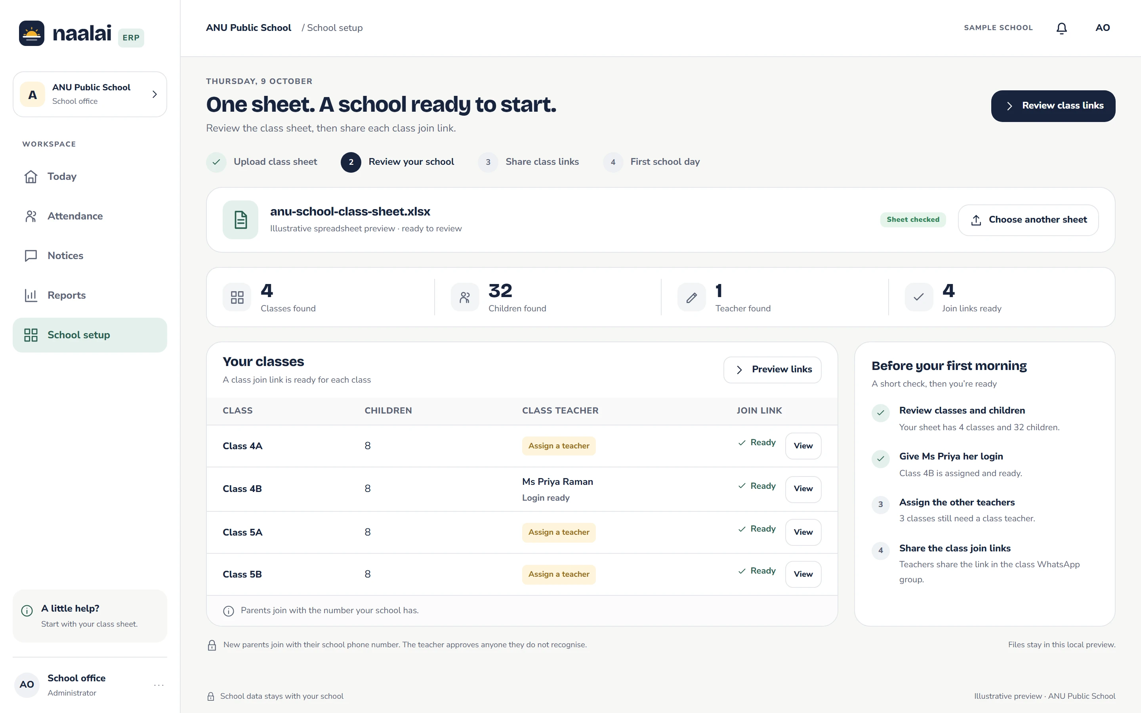Click Ms Priya Raman teacher name

(x=557, y=482)
